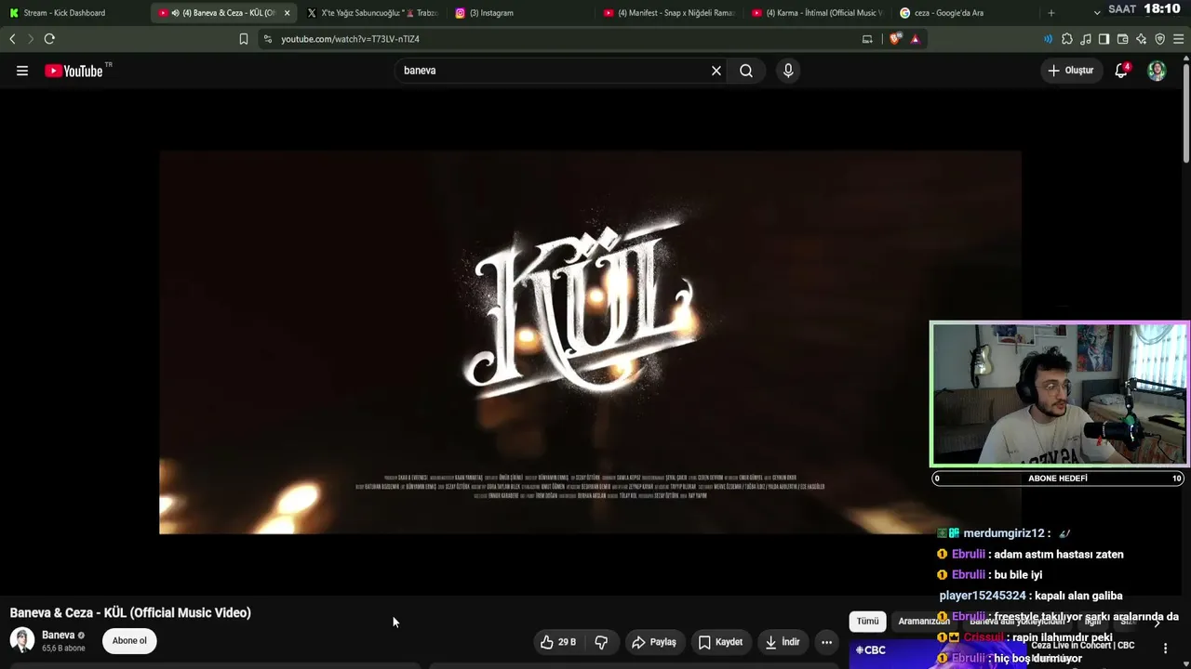Like the video with thumbs up

(x=558, y=642)
